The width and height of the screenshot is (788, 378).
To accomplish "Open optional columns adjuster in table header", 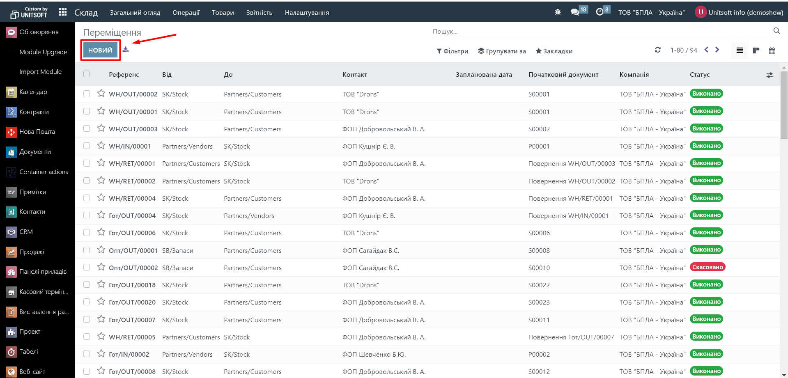I will (x=770, y=75).
